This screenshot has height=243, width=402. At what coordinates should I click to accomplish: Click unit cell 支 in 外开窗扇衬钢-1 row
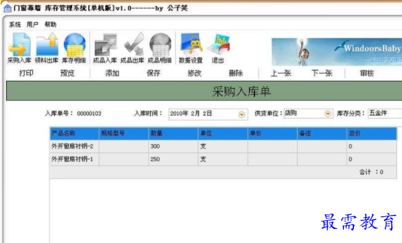click(223, 159)
